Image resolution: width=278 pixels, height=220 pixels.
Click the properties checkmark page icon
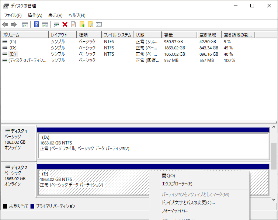[x=73, y=25]
